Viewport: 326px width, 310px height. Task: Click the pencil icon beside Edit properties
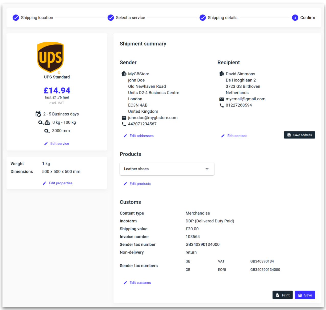tap(44, 183)
